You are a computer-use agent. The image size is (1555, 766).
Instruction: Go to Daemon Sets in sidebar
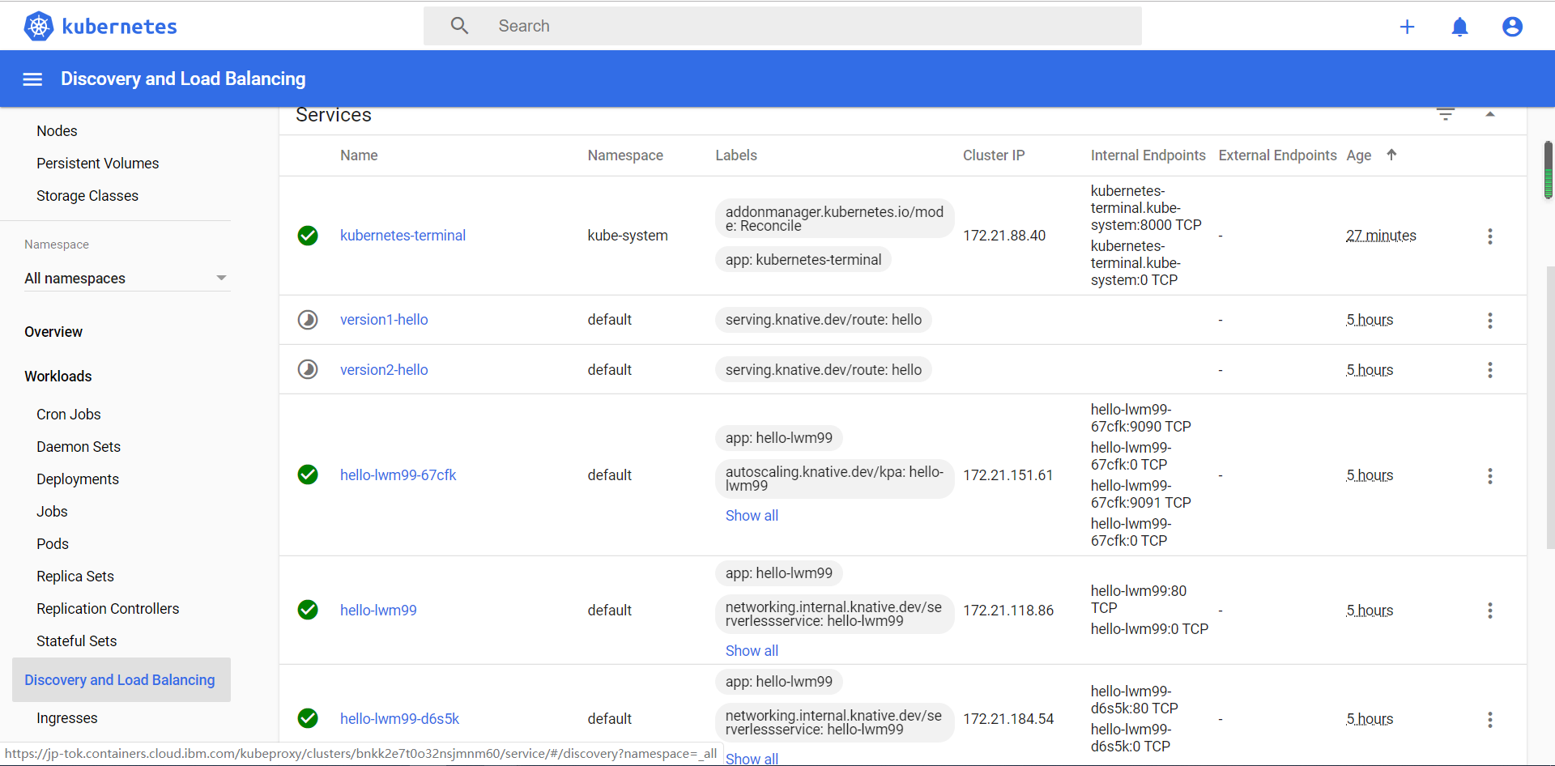(x=79, y=447)
